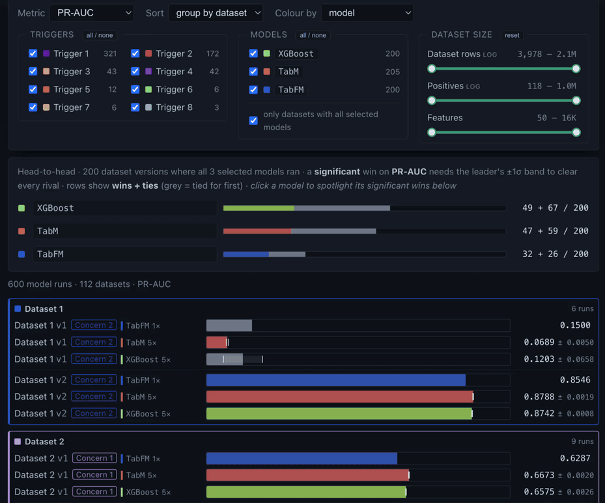Select the 0.6287 score value
Screen dimensions: 605x503
click(x=575, y=459)
